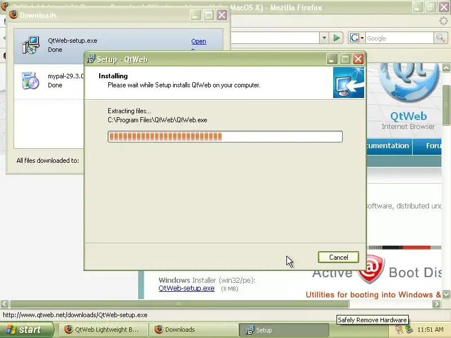The width and height of the screenshot is (451, 338).
Task: Open the Documentation tab on QtWeb site
Action: coord(390,146)
